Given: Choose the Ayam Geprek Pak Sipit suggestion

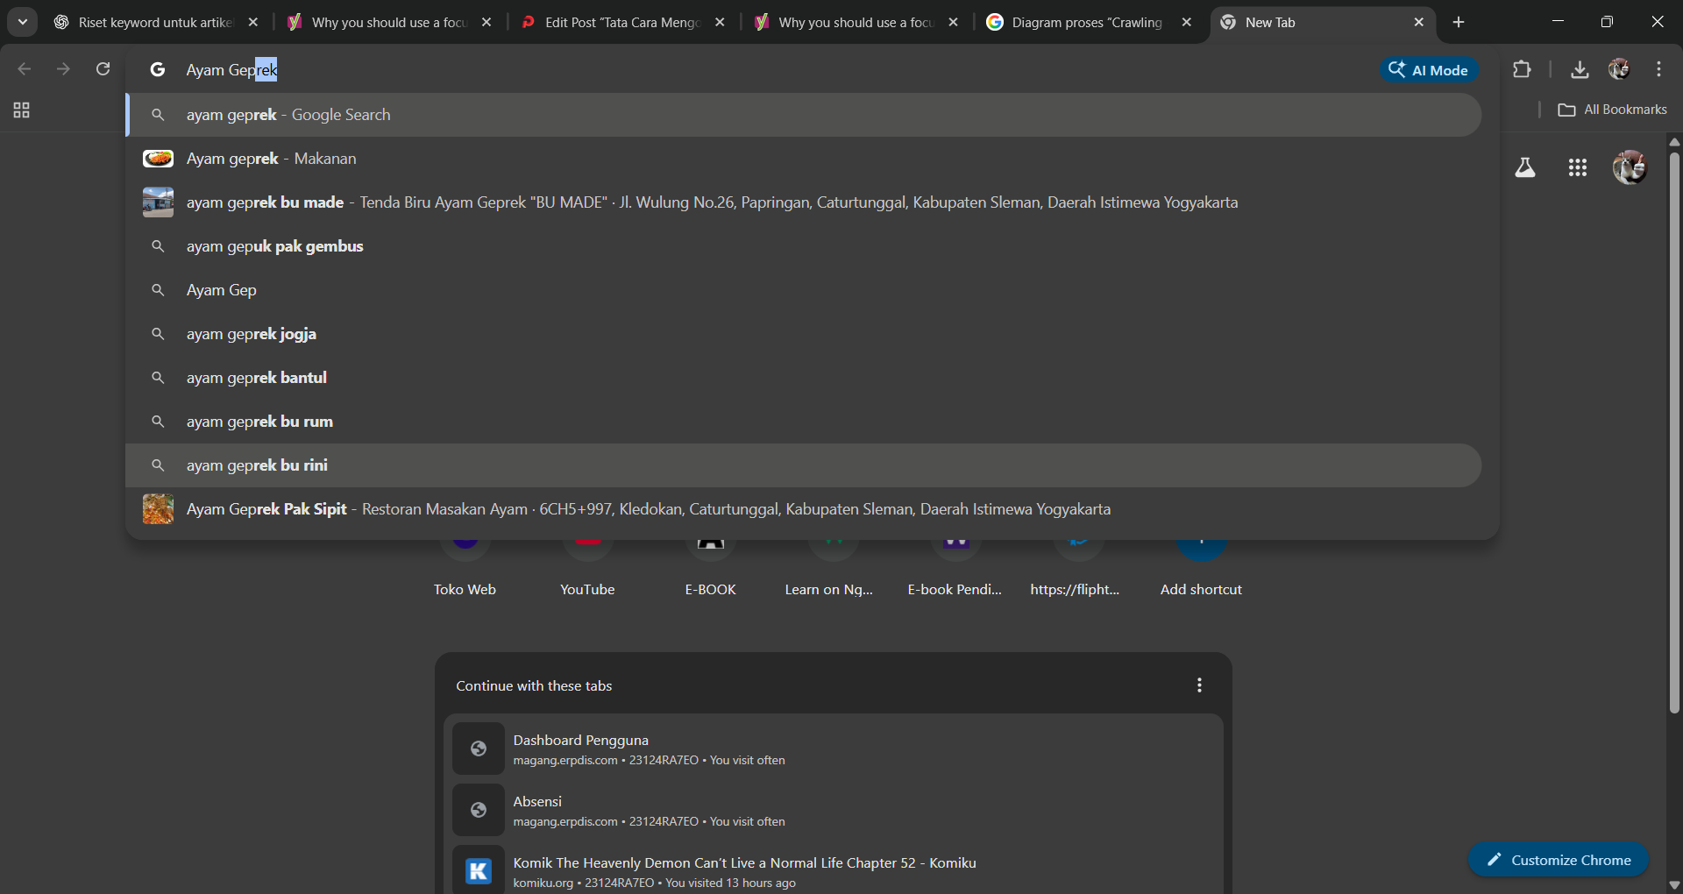Looking at the screenshot, I should pos(804,509).
